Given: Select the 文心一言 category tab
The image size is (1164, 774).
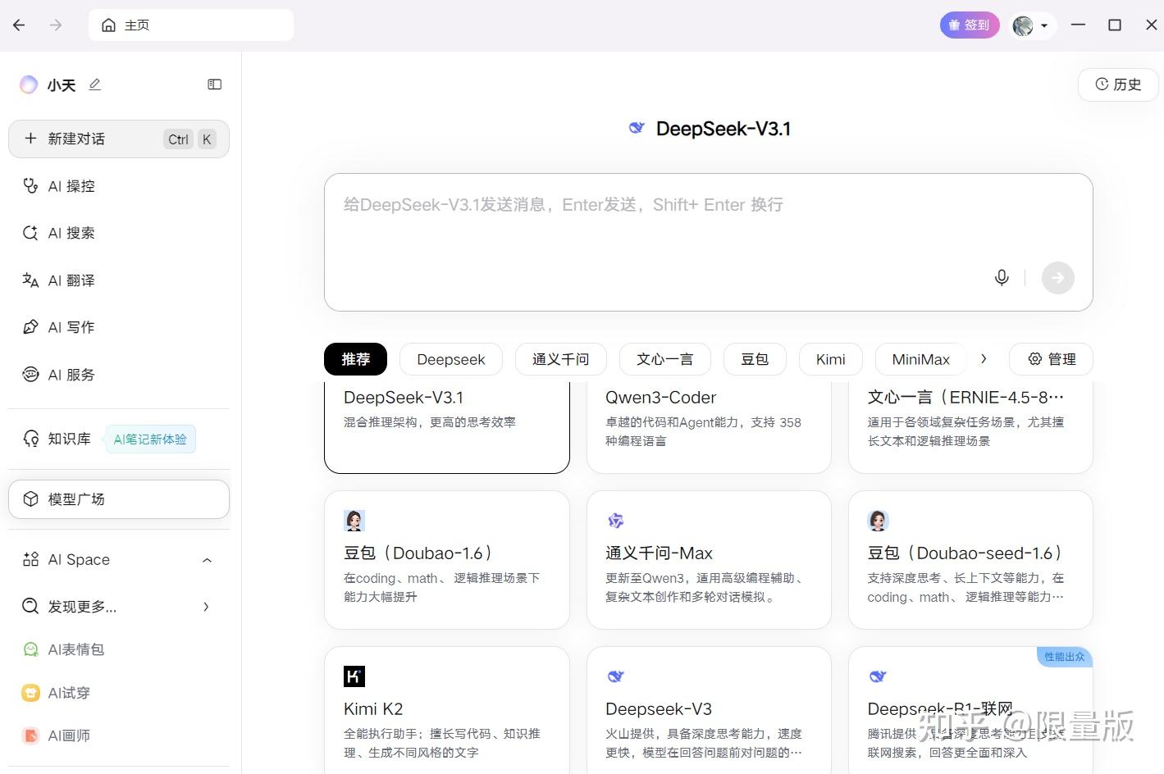Looking at the screenshot, I should 665,359.
